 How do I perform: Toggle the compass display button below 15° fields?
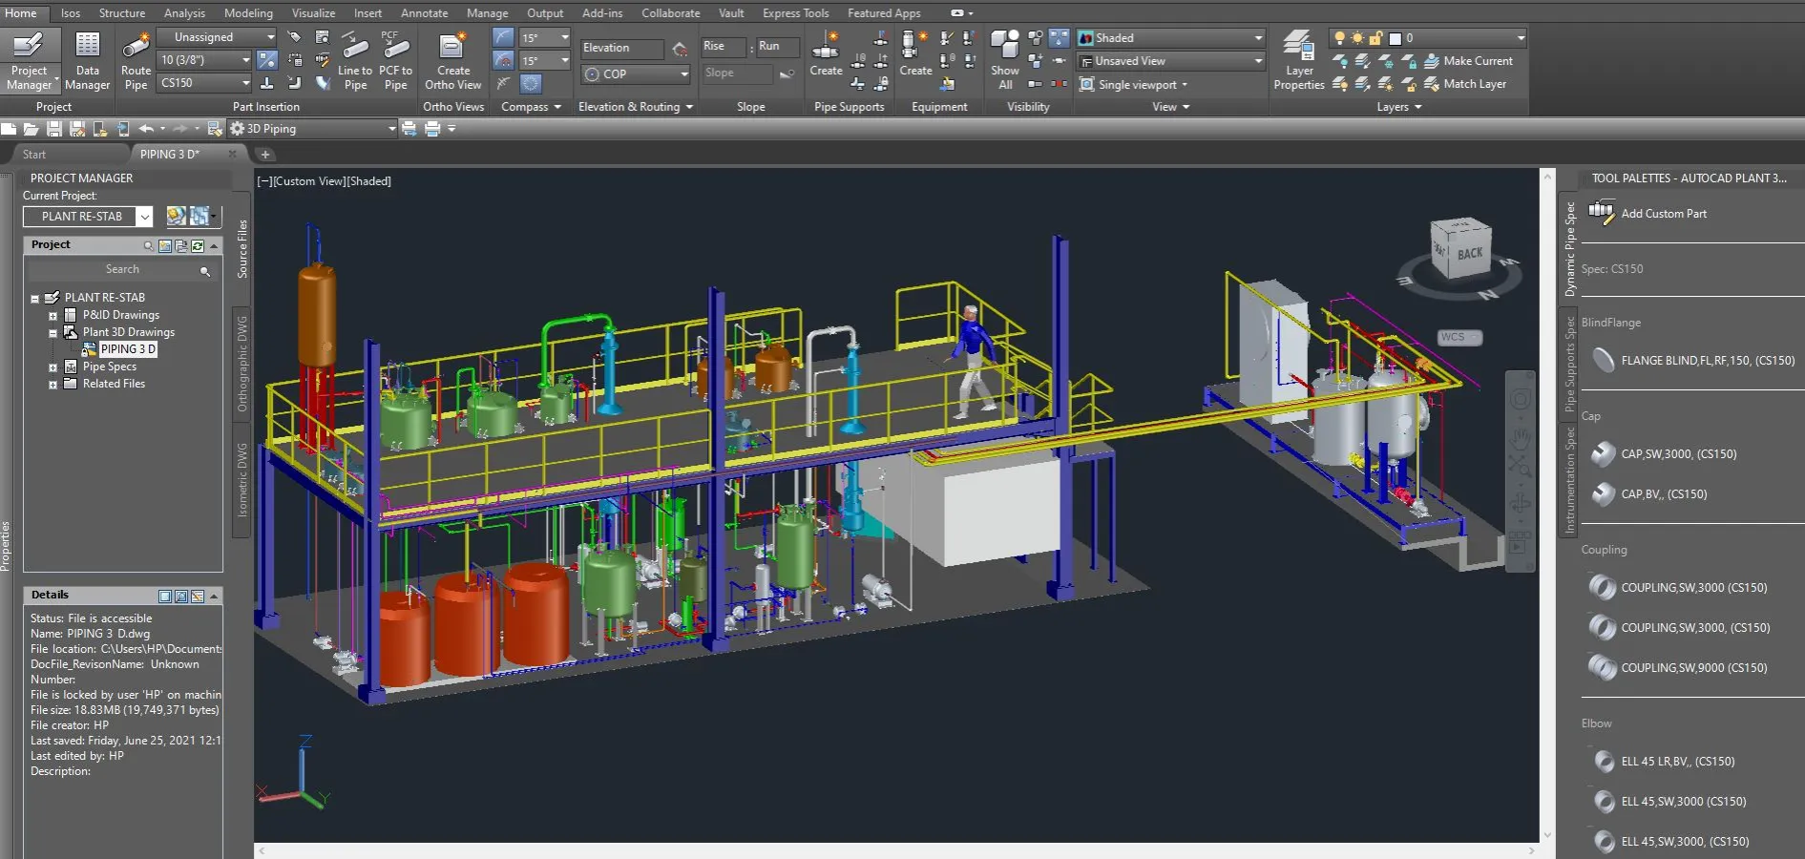[x=531, y=83]
